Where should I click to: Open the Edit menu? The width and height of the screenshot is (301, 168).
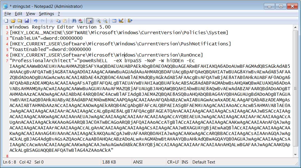pos(19,14)
